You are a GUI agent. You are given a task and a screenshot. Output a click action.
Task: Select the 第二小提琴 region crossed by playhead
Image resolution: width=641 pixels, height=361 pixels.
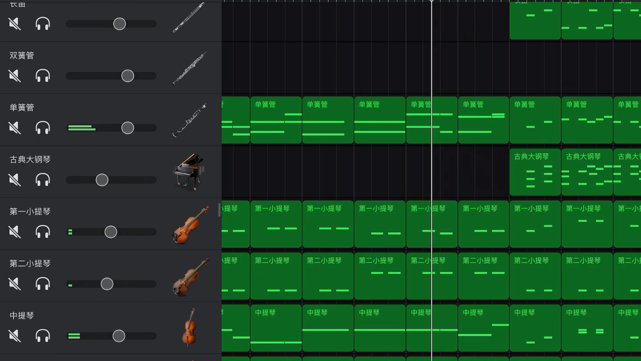pyautogui.click(x=432, y=276)
